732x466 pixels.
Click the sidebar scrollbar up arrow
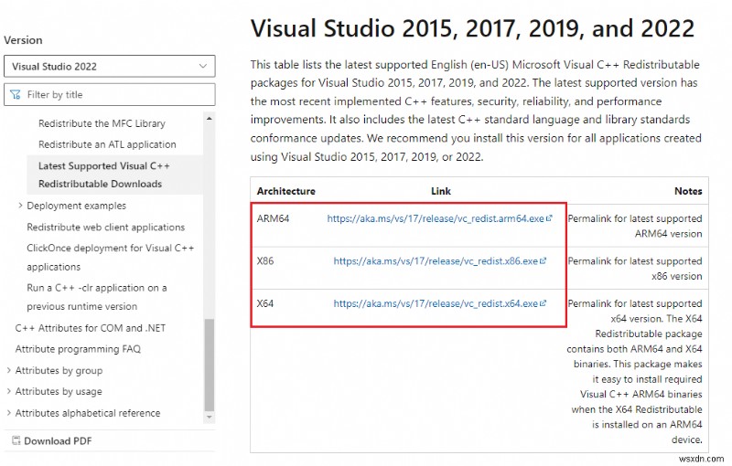[x=210, y=119]
